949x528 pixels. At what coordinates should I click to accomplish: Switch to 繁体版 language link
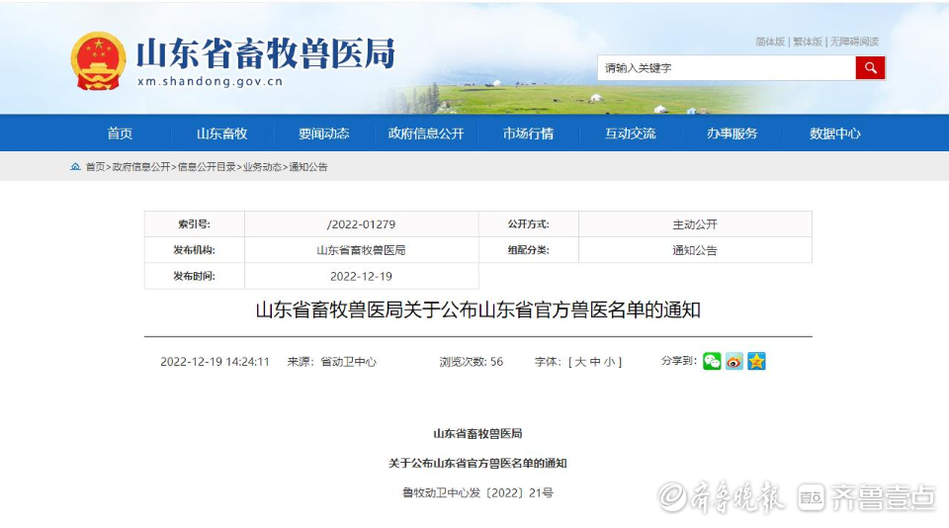(808, 42)
